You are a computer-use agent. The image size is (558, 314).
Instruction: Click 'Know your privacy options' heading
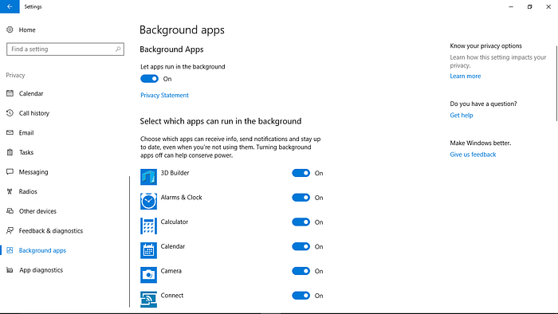(485, 46)
